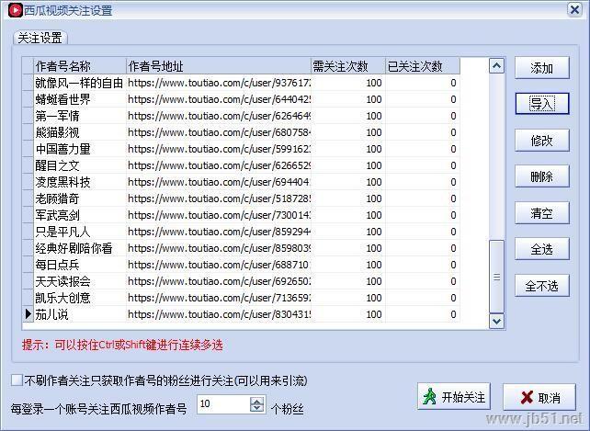This screenshot has height=431, width=590.
Task: Click the 修改 button
Action: point(542,141)
